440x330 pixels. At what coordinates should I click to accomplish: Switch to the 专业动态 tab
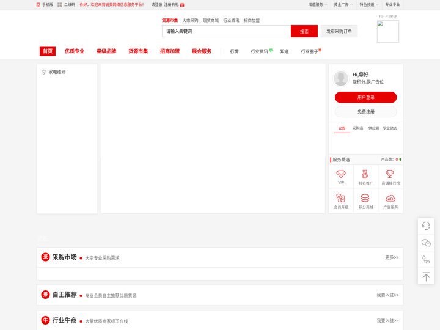click(x=390, y=128)
